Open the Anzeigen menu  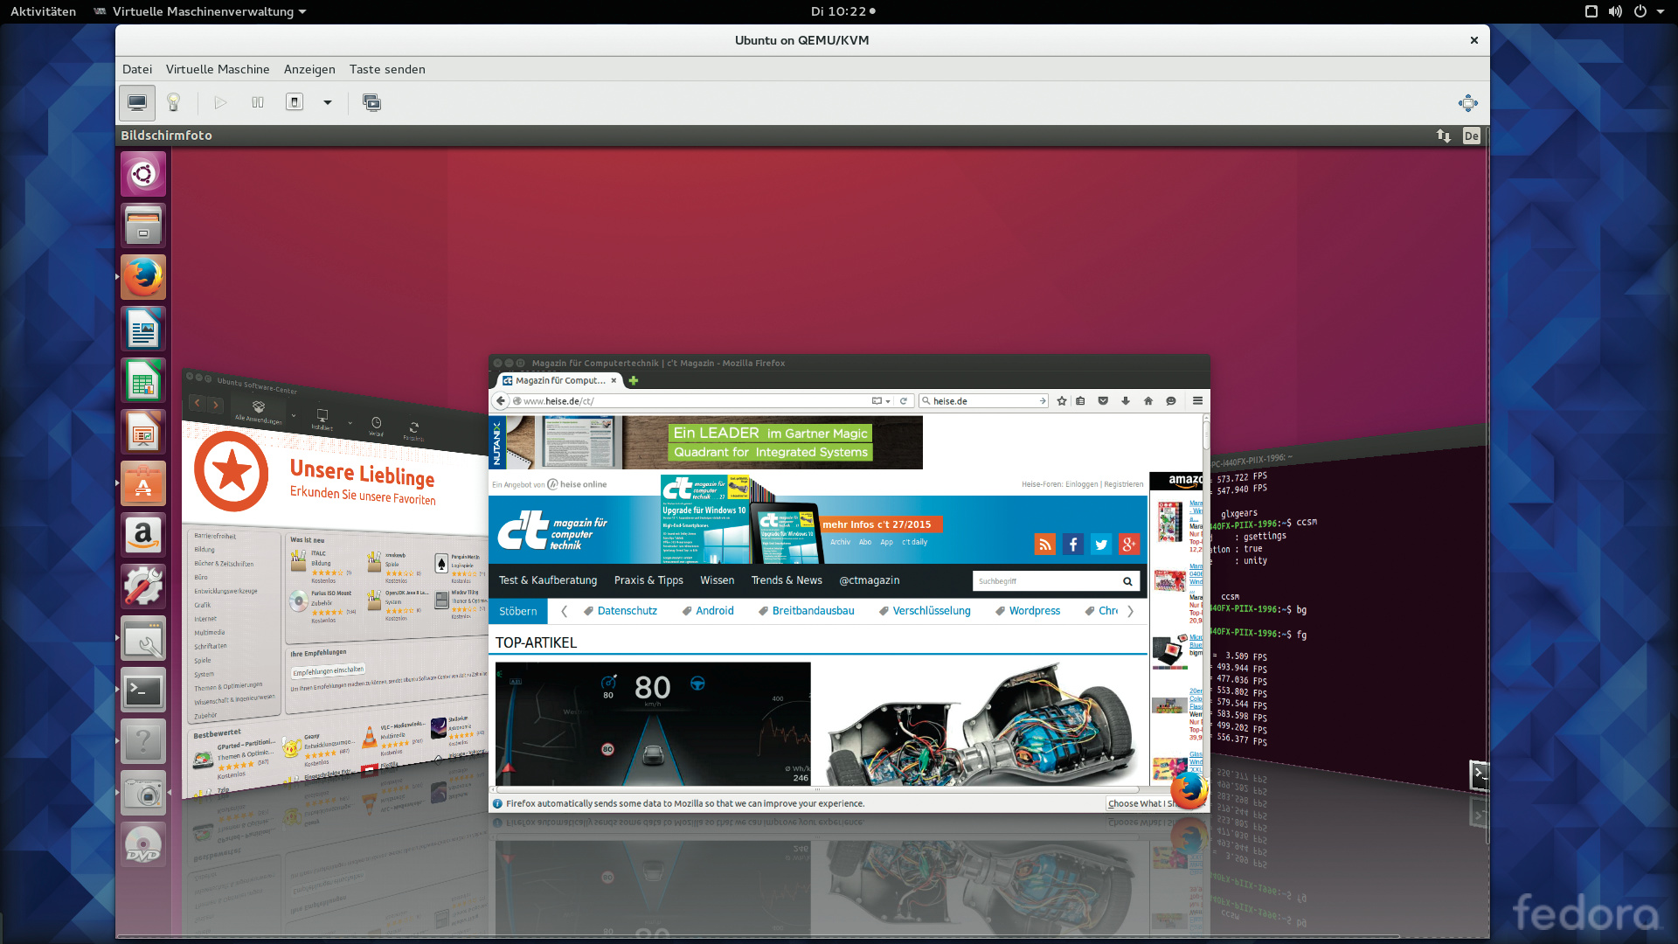309,69
